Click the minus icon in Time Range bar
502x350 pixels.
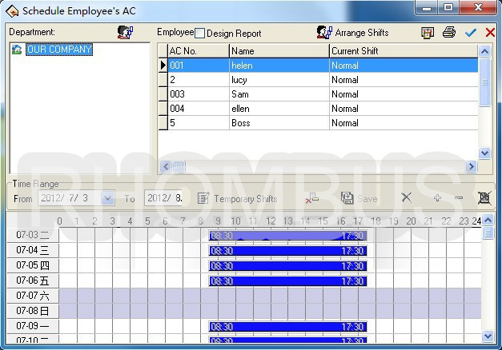tap(459, 198)
